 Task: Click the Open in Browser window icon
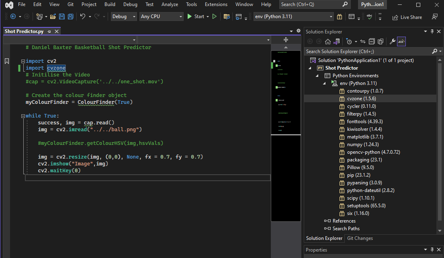239,17
